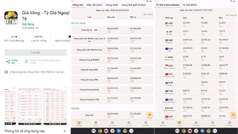Open the Vàng thế giới (Kitco) tab
Screen dimensions: 238x134
[133, 5]
